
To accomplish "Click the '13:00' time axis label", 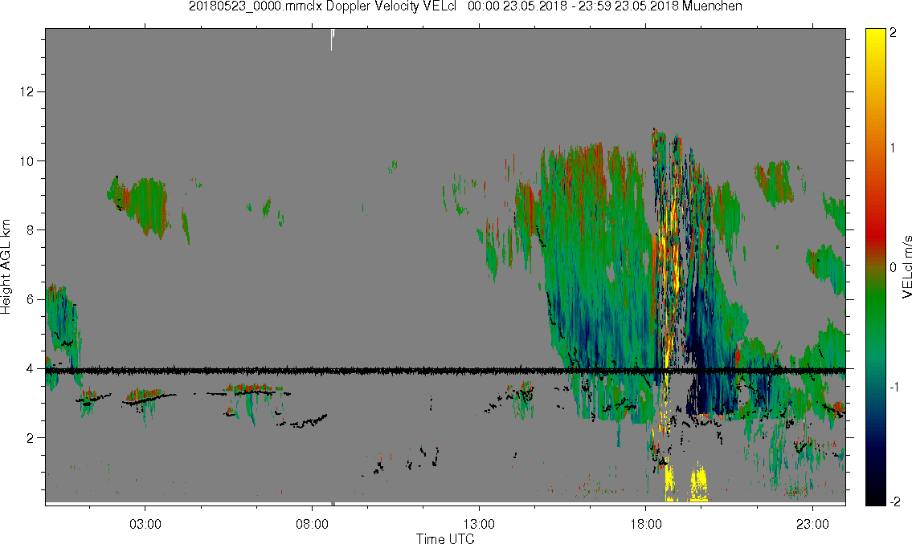I will [479, 524].
